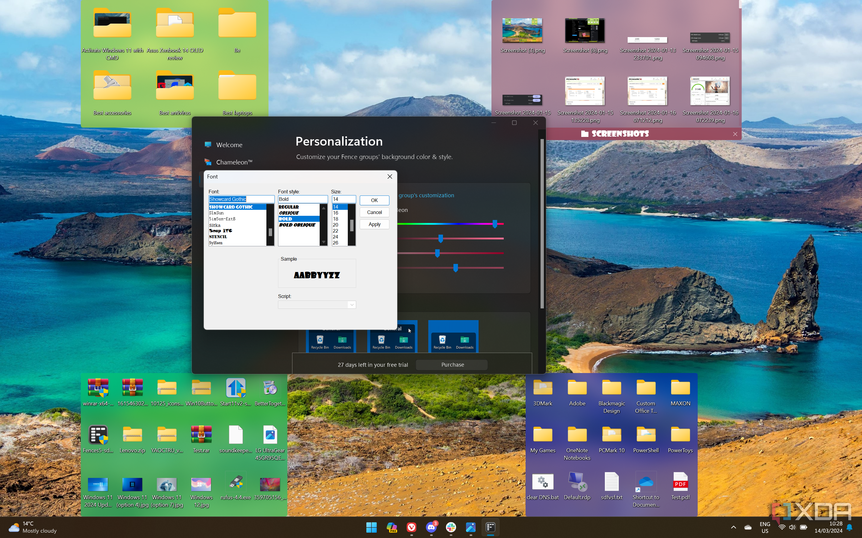Open the Welcome section in Fences sidebar
Image resolution: width=862 pixels, height=538 pixels.
[229, 145]
